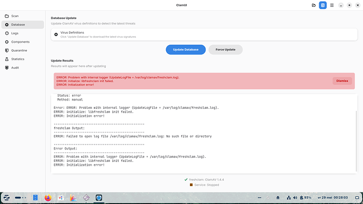The height and width of the screenshot is (204, 363).
Task: Click the Update Database button
Action: point(186,49)
